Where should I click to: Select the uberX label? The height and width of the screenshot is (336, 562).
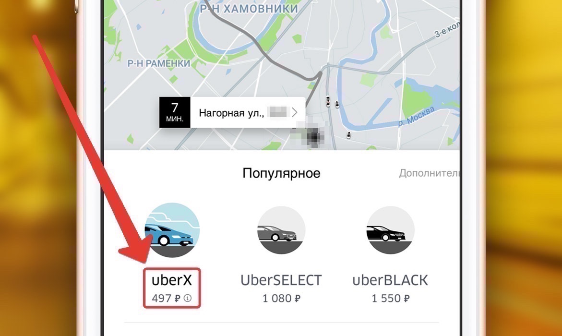click(172, 280)
